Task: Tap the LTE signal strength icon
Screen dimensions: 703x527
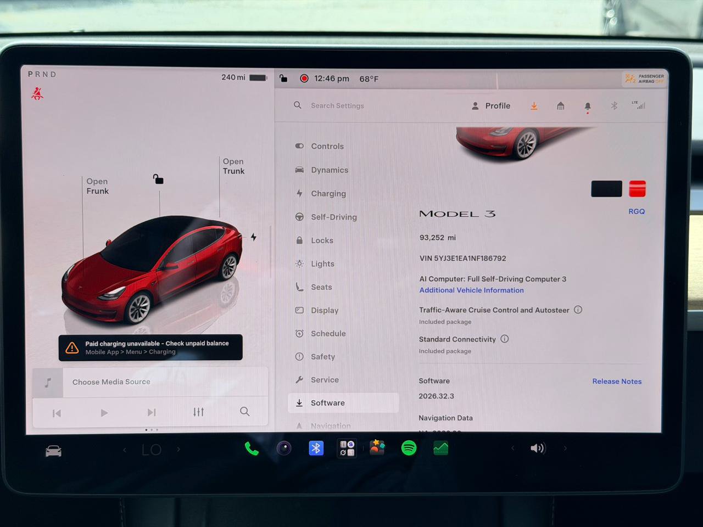Action: coord(639,105)
